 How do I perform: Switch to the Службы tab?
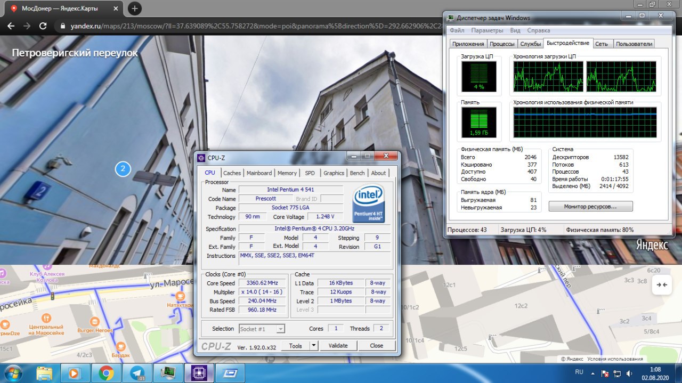(x=530, y=44)
